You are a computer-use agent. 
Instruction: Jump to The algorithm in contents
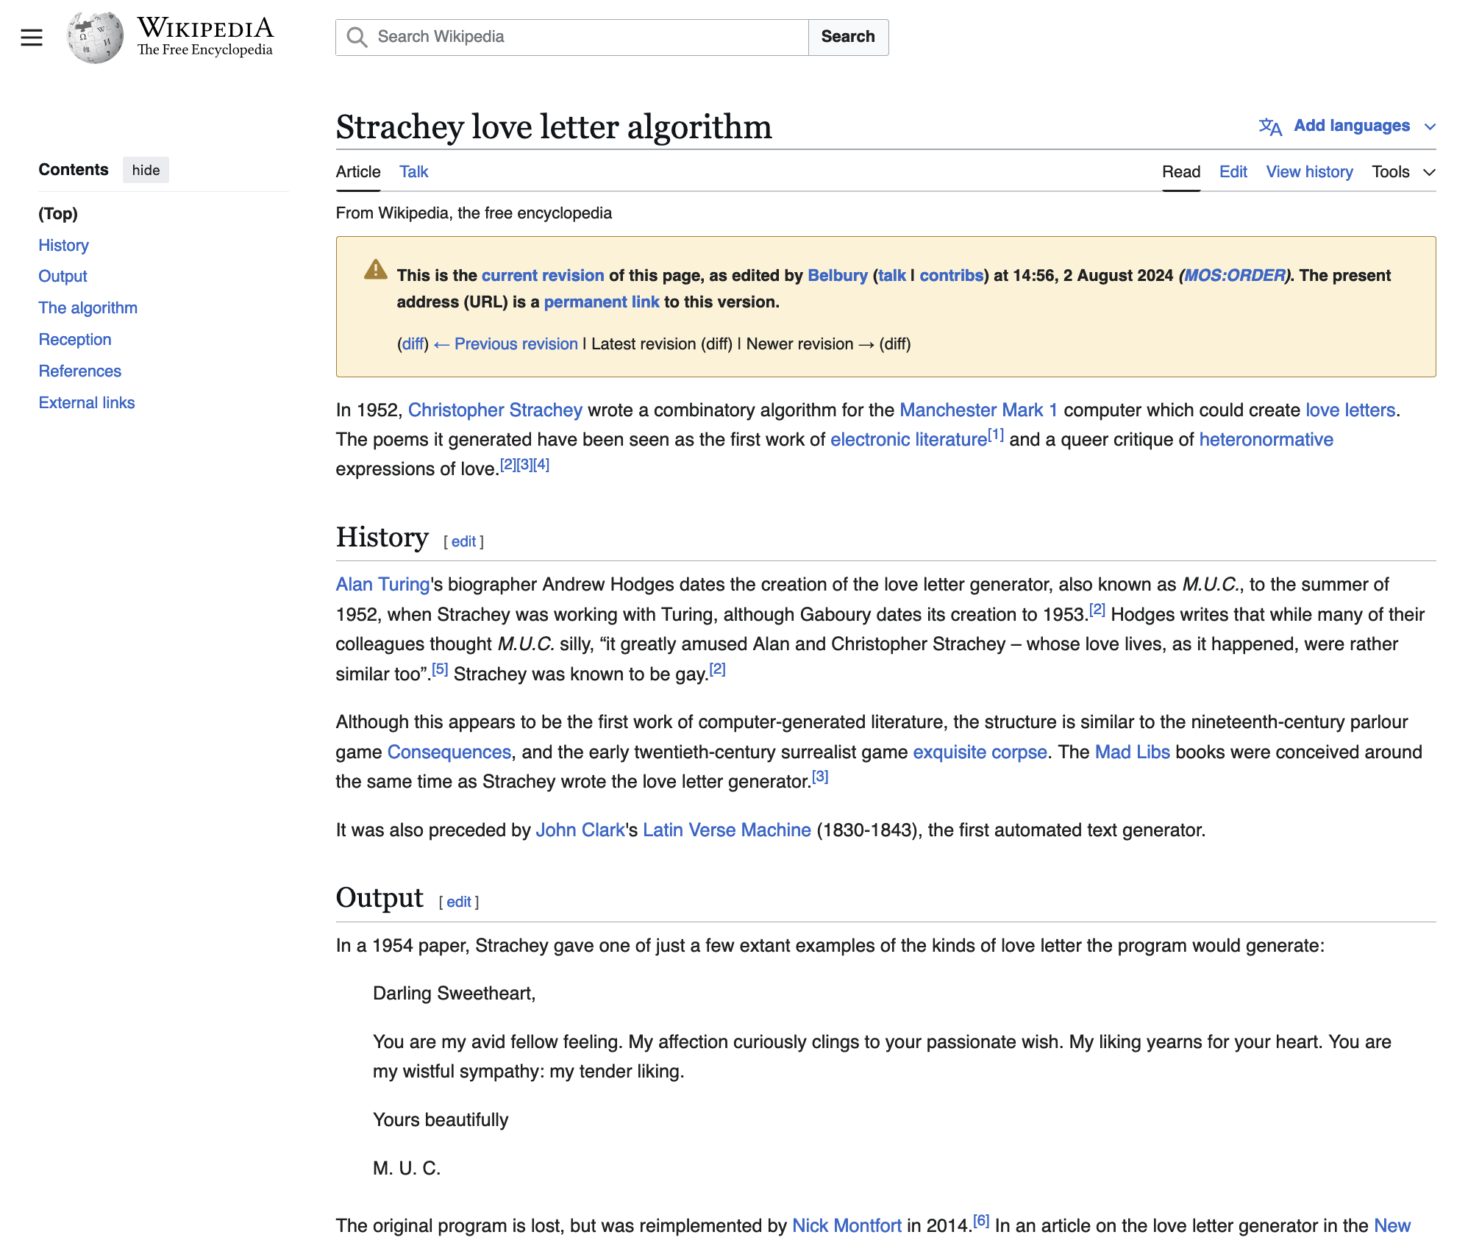click(x=88, y=308)
